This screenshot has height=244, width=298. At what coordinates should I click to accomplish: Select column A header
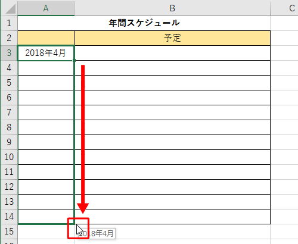tap(46, 8)
